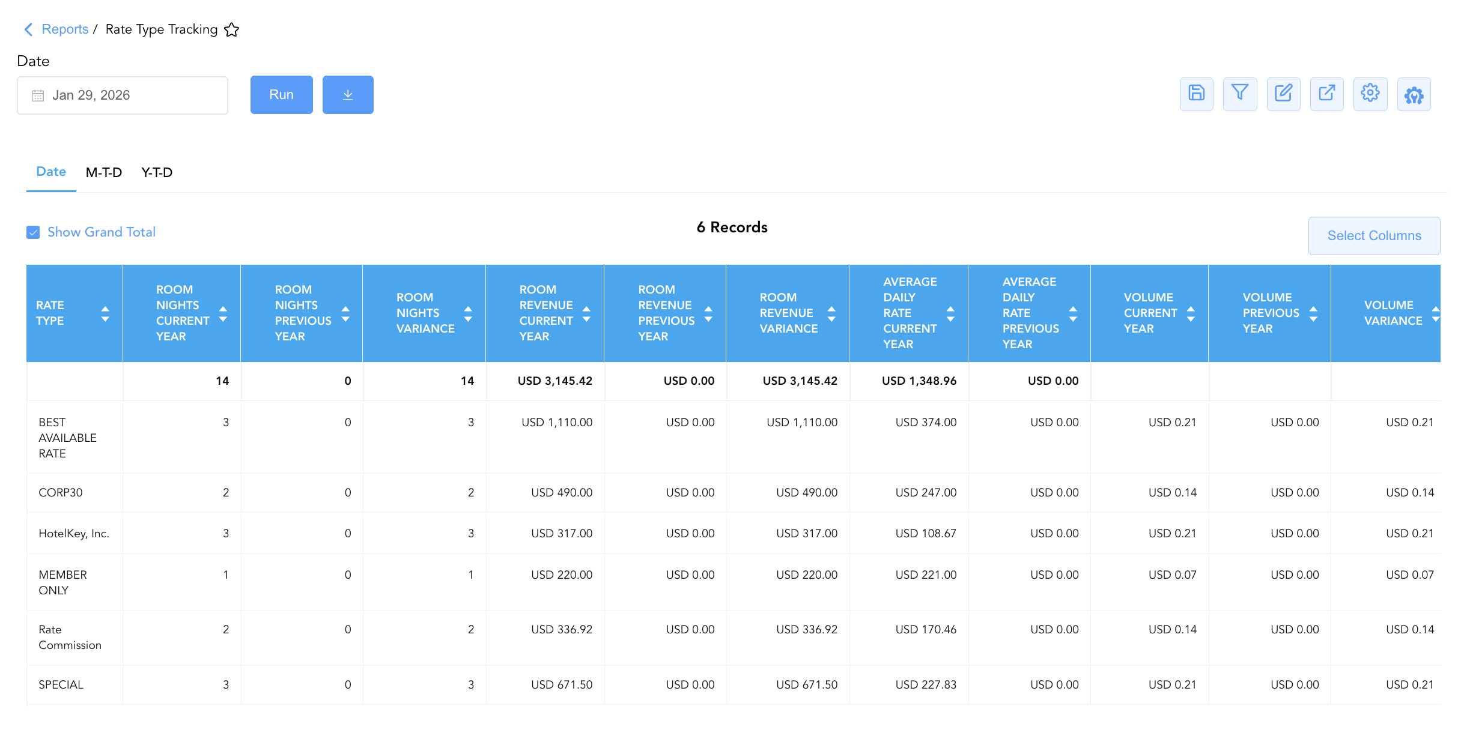Open the Jan 29, 2026 date picker field
1461x730 pixels.
[x=123, y=95]
